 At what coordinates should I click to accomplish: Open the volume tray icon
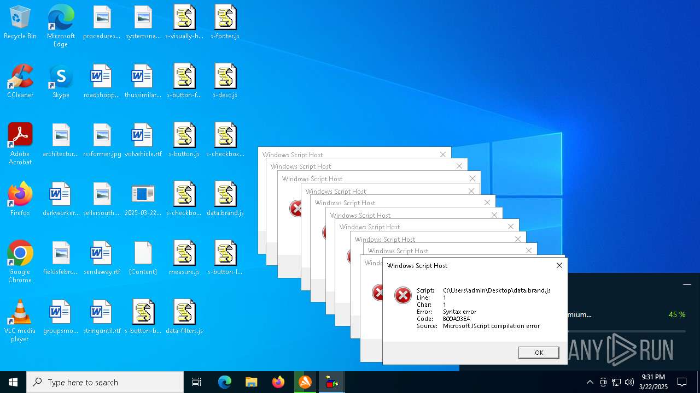629,382
